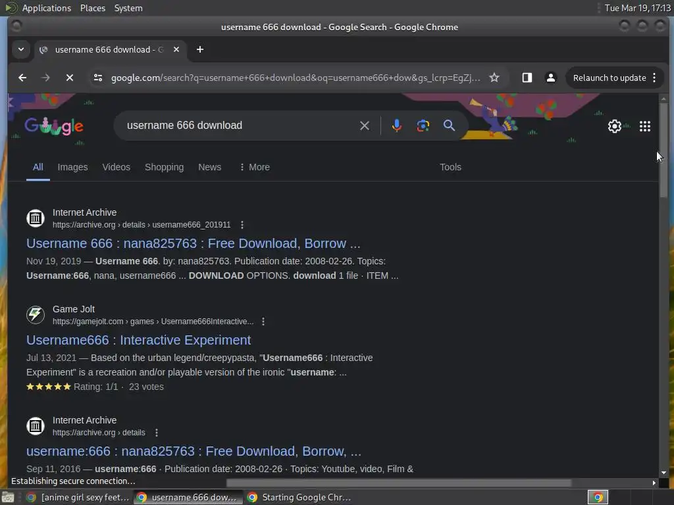Switch to the Shopping results tab

click(x=164, y=167)
